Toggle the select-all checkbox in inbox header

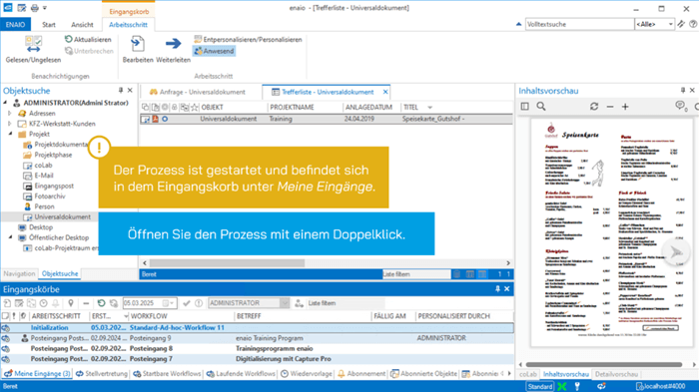tap(5, 316)
